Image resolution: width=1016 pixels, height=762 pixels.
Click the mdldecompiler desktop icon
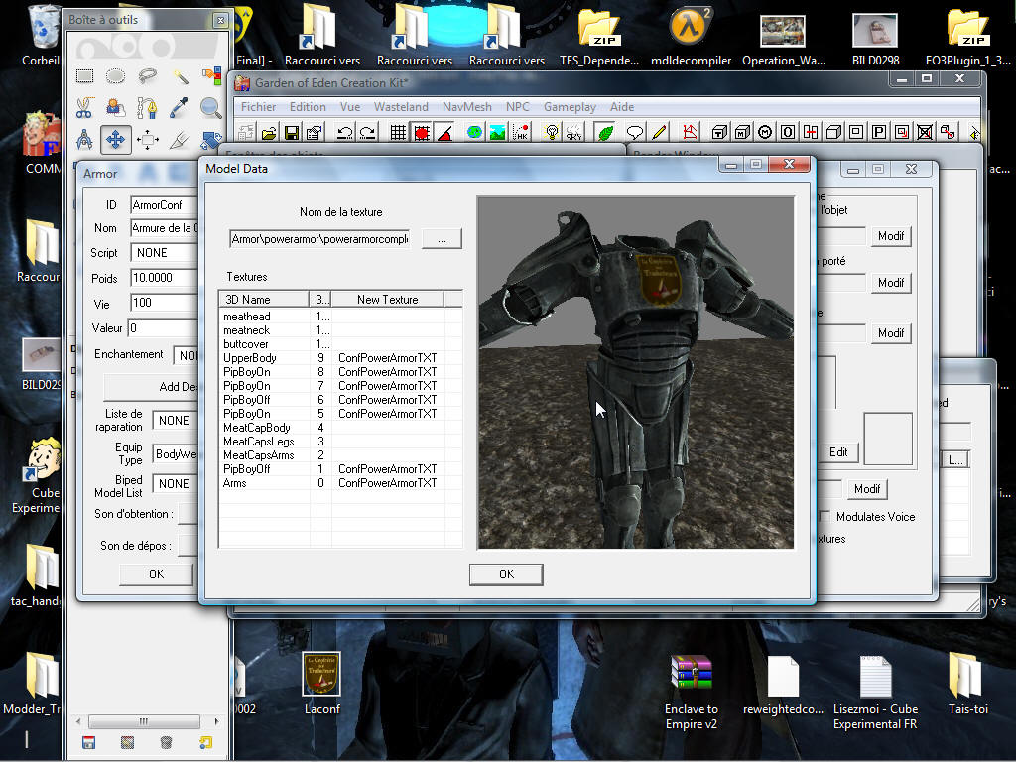[x=691, y=38]
